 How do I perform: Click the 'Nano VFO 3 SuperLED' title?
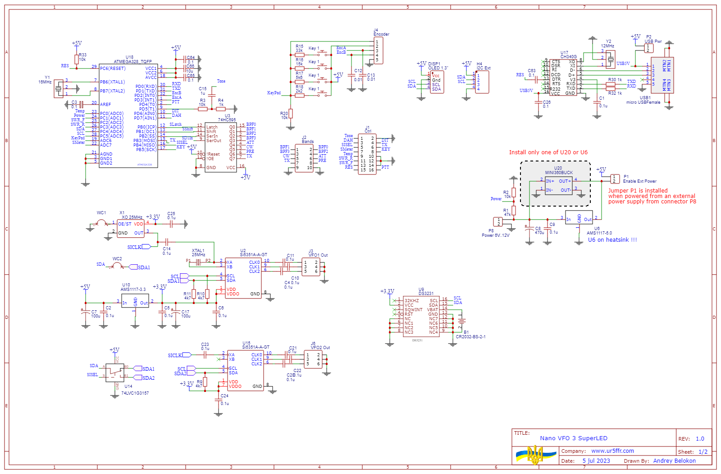pyautogui.click(x=574, y=438)
